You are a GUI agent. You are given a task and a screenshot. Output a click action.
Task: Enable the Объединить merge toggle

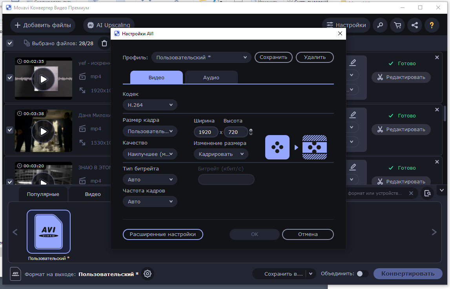[362, 274]
